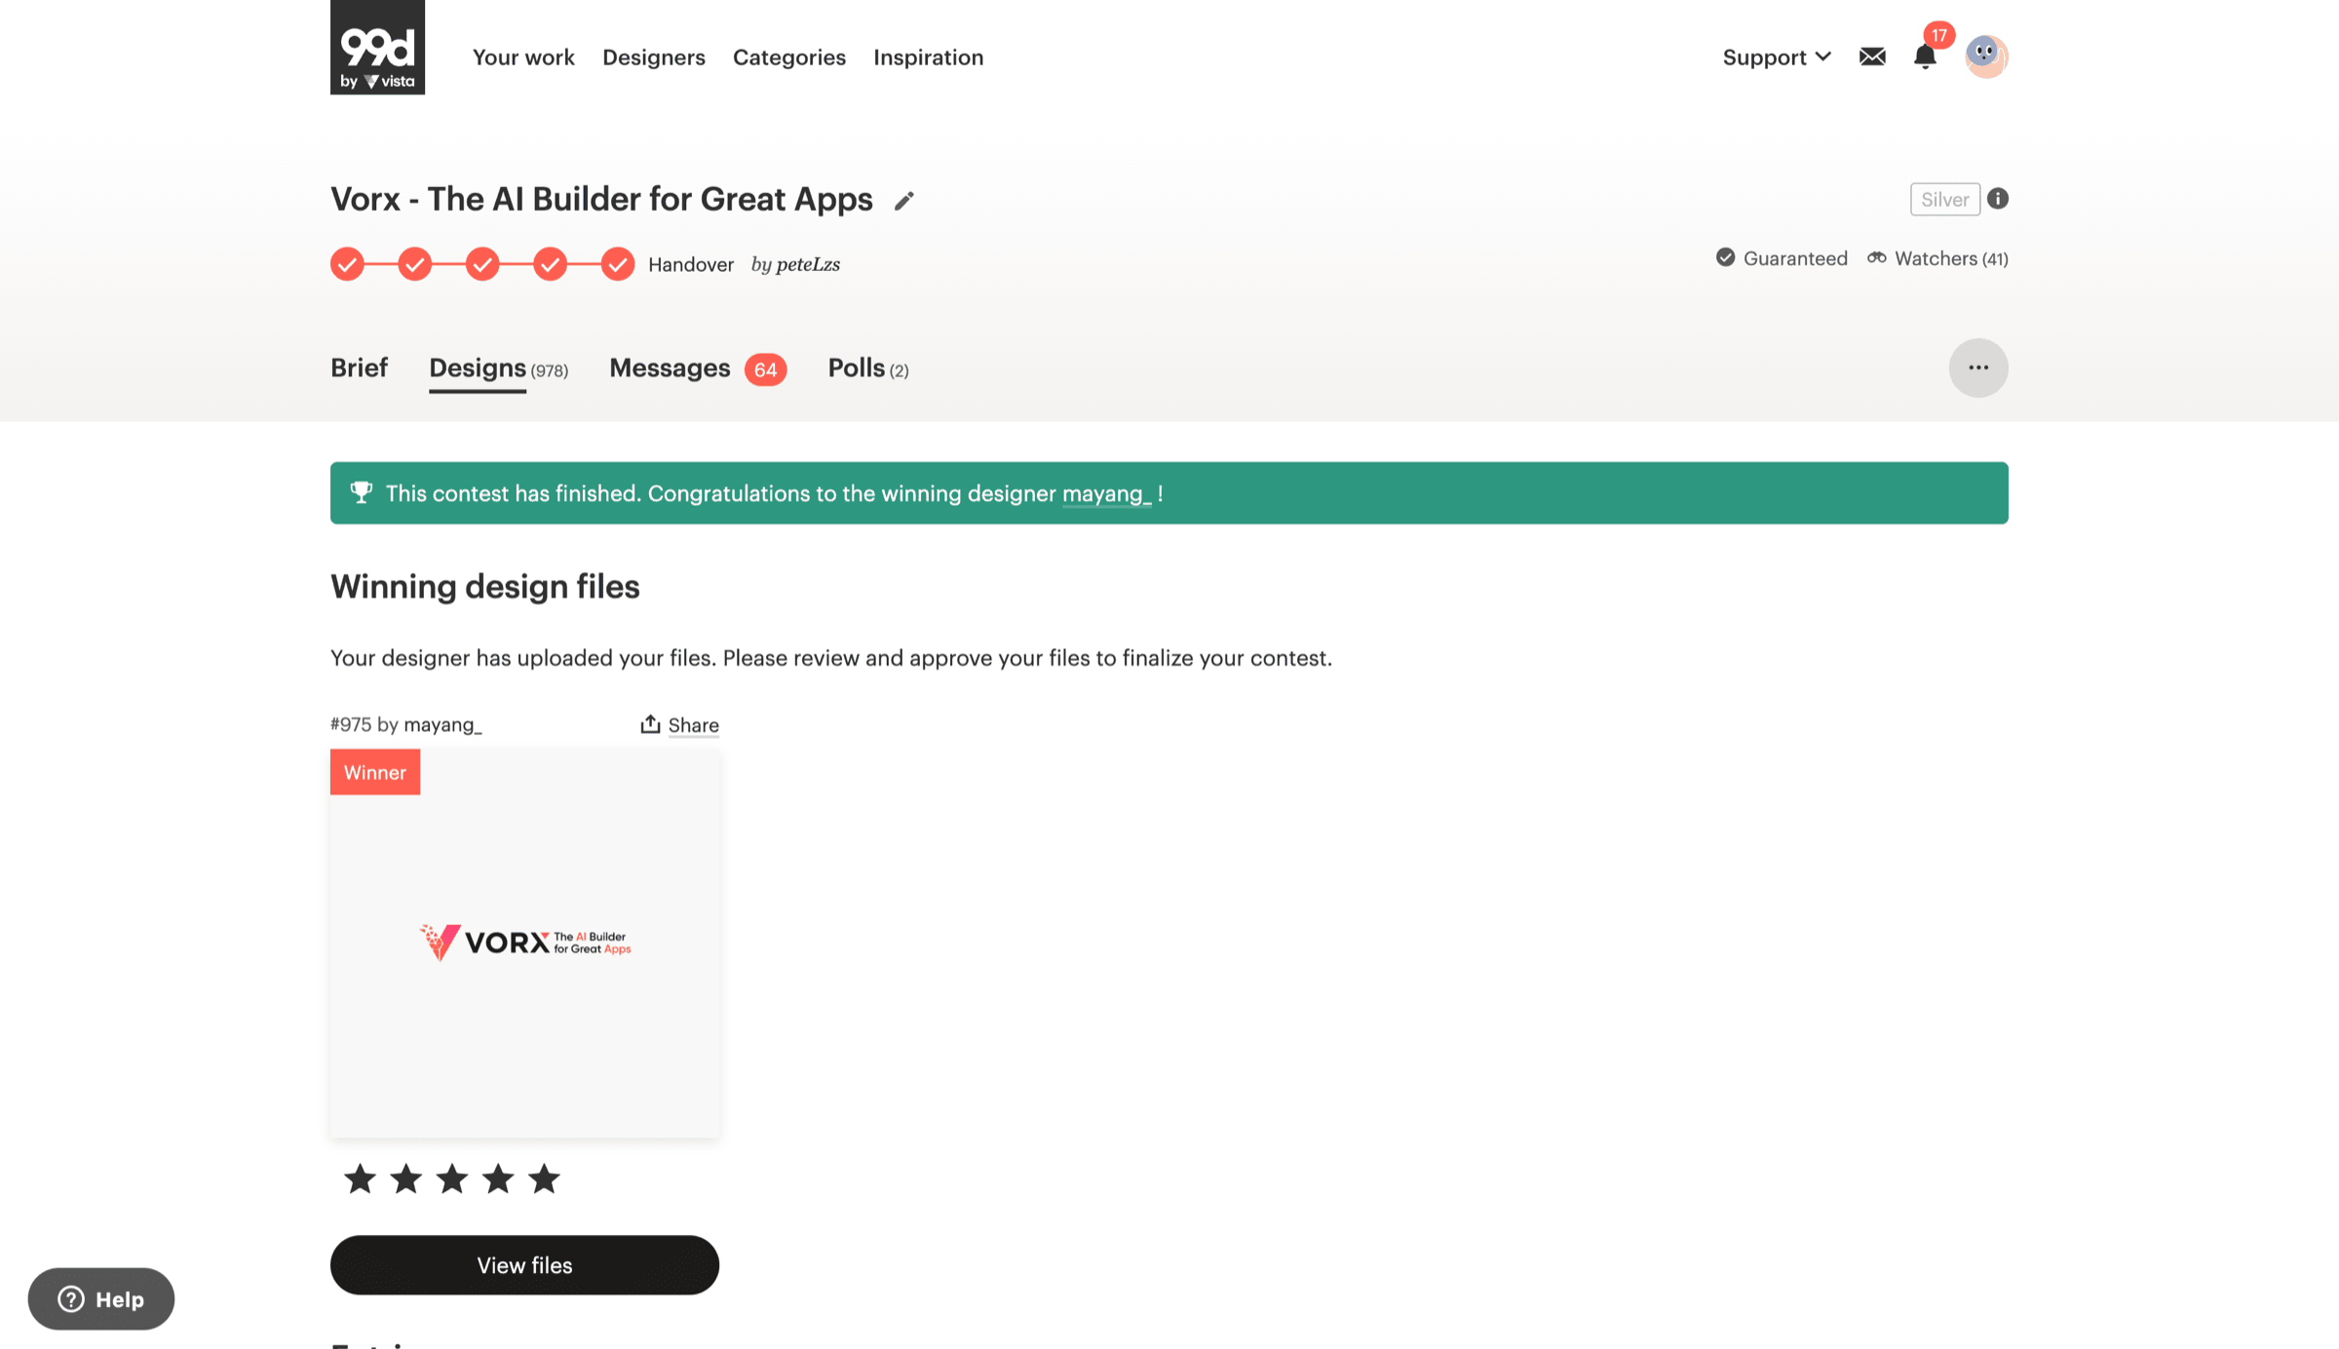Open winning designer mayang_ link in banner
The image size is (2339, 1349).
pos(1106,493)
